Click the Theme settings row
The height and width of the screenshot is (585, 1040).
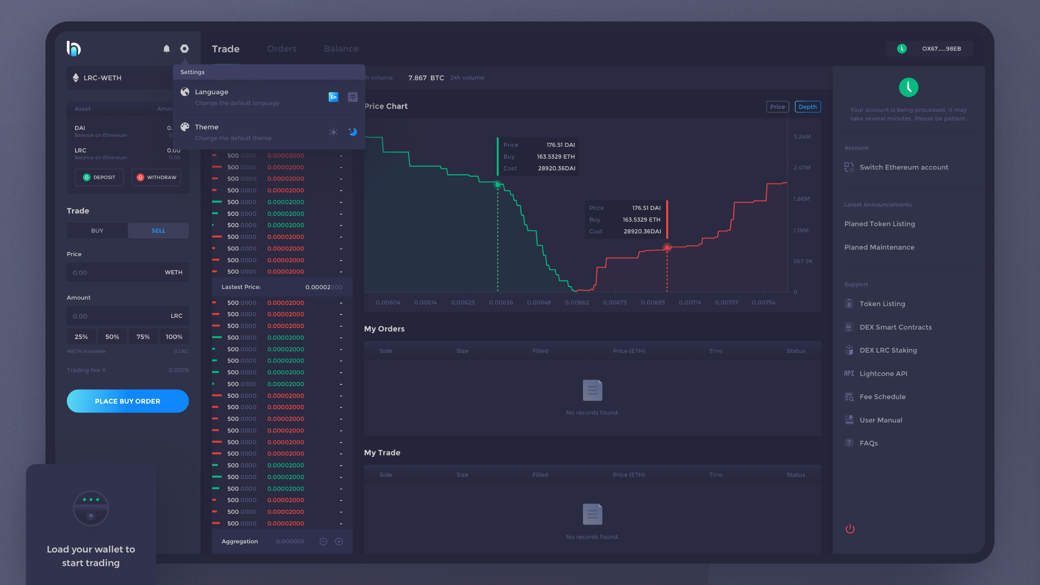[269, 132]
